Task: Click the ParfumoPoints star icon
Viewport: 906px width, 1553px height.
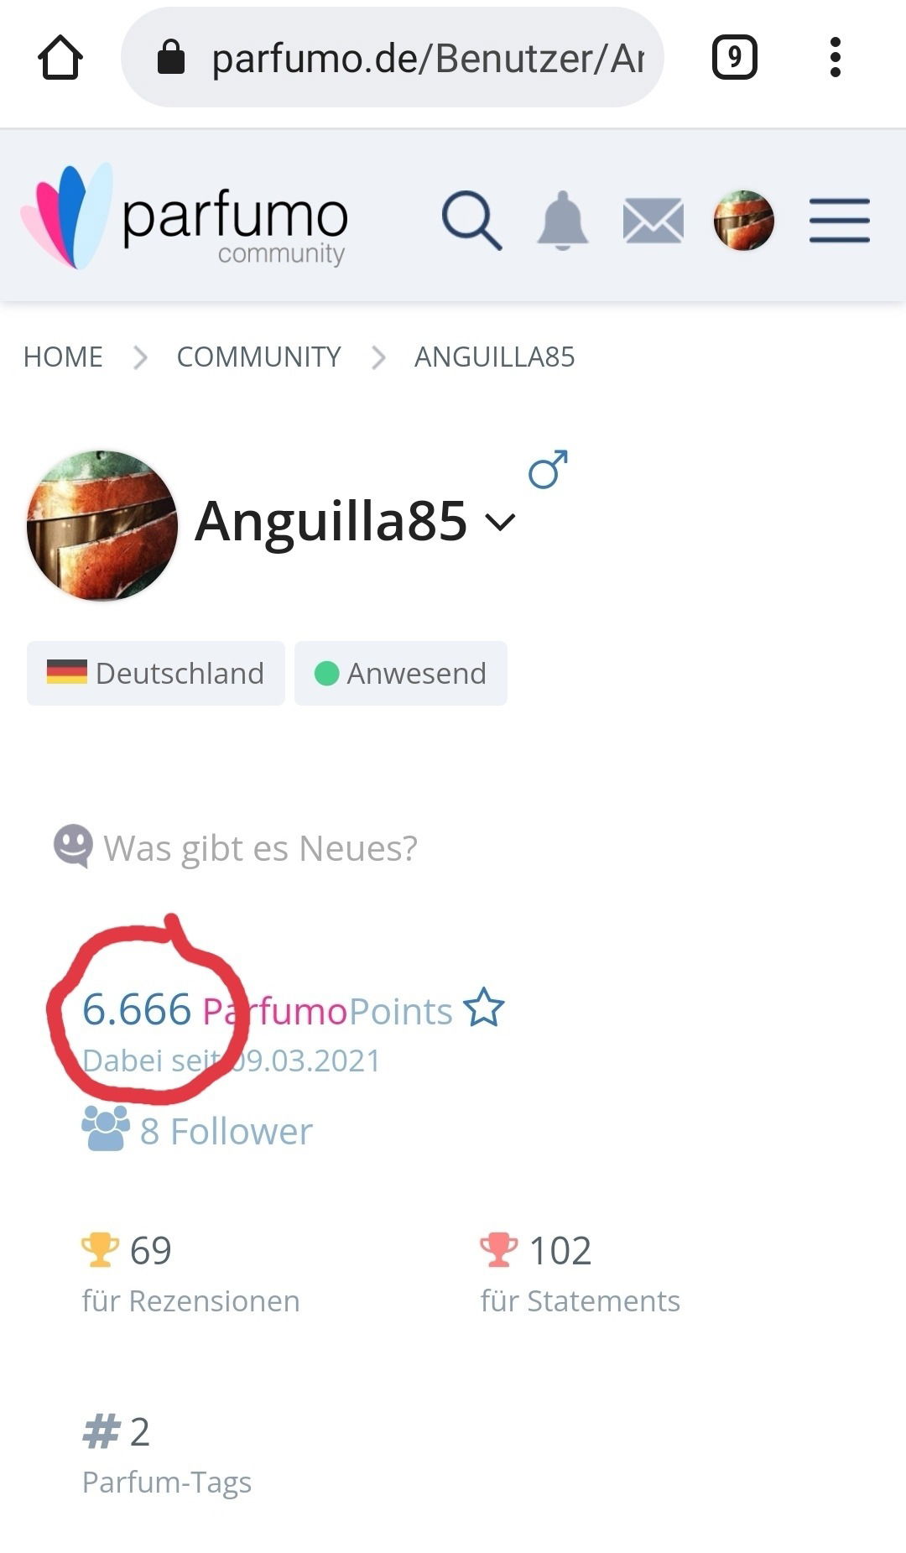Action: tap(484, 1008)
